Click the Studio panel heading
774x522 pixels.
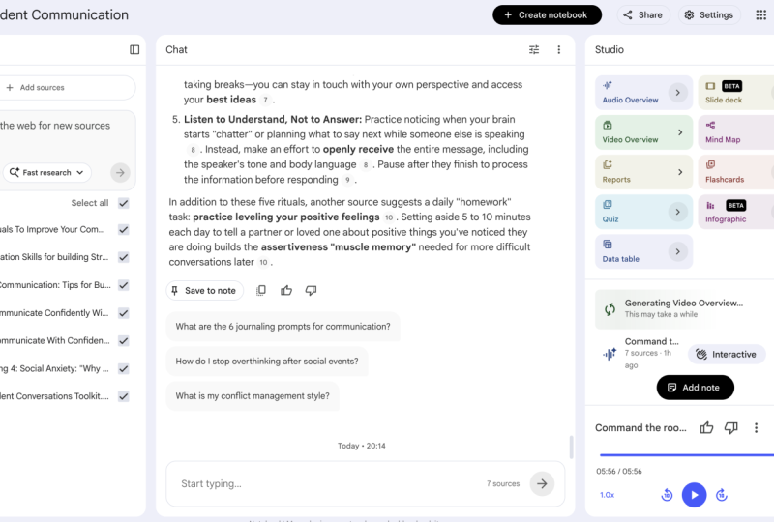[610, 50]
